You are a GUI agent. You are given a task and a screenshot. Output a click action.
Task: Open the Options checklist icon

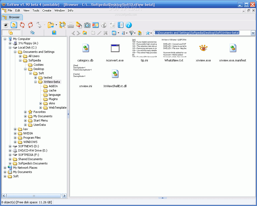point(120,25)
